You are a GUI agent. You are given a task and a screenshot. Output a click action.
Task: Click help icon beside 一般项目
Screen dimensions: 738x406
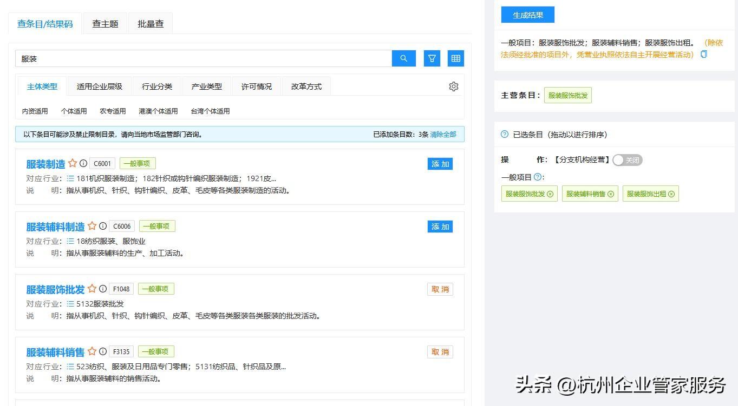[537, 177]
